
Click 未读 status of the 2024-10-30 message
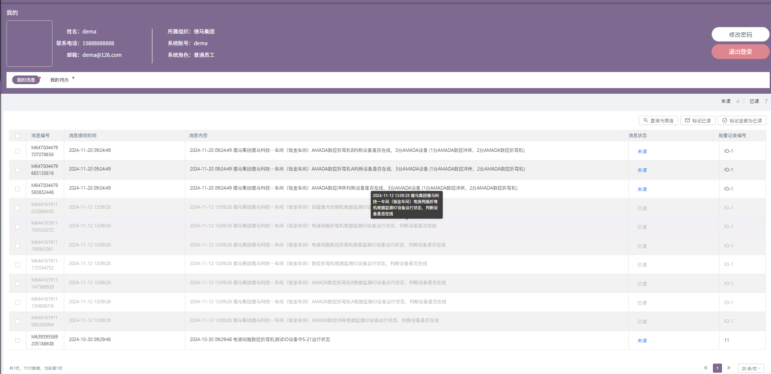click(x=642, y=341)
